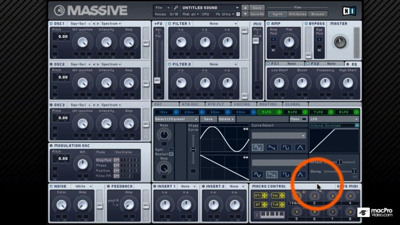Screen dimensions: 400x225
Task: Toggle the Filter 1 power button
Action: tap(170, 23)
